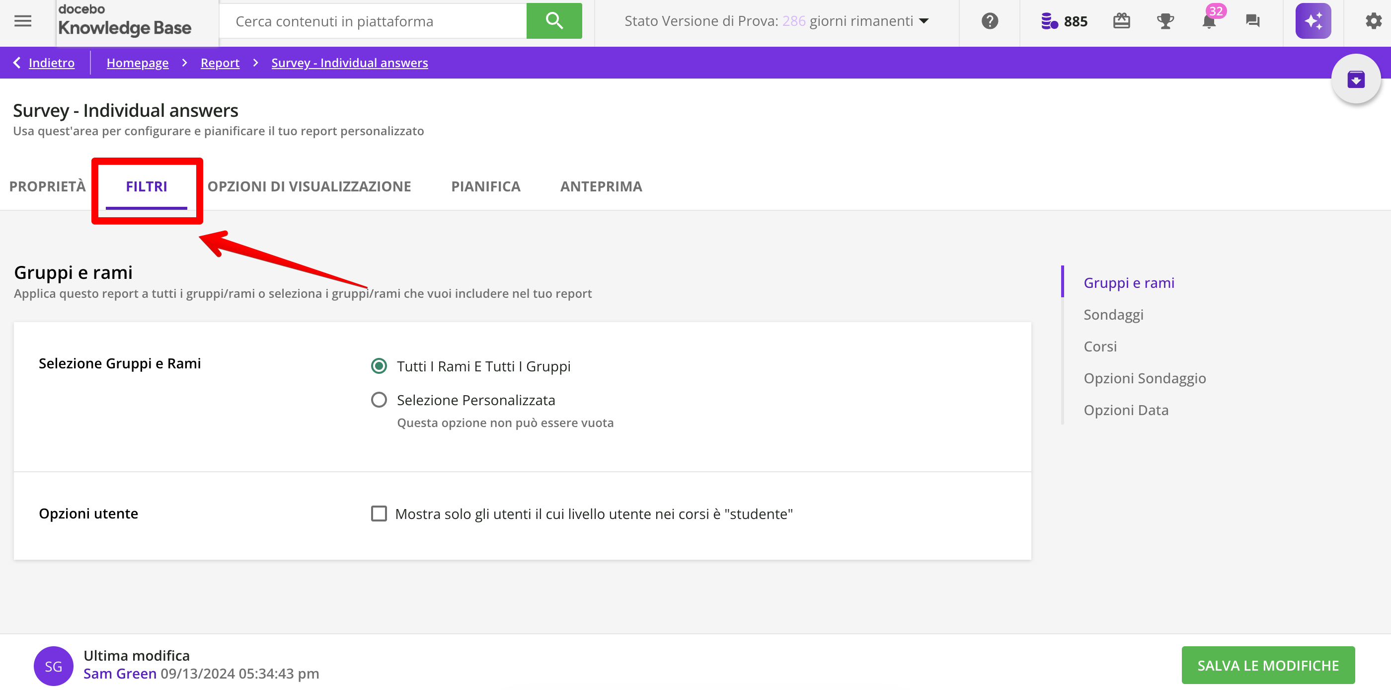Click the green search magnifier button
The height and width of the screenshot is (690, 1391).
tap(554, 21)
